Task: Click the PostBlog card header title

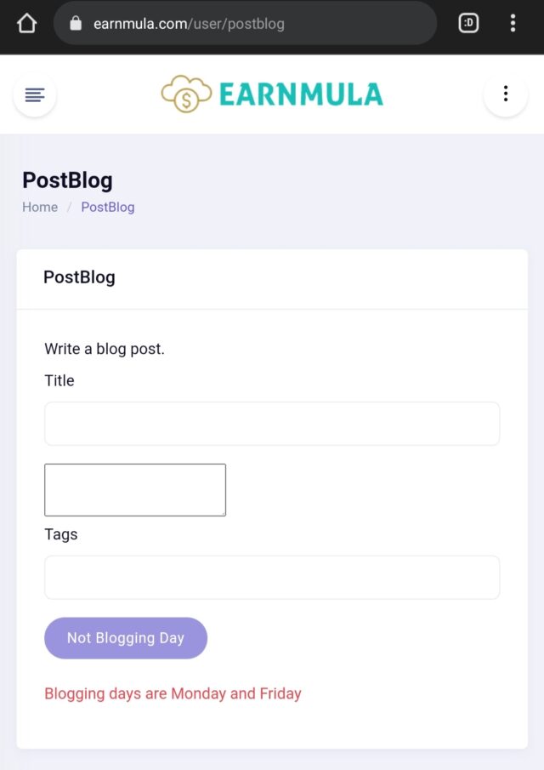Action: [x=79, y=277]
